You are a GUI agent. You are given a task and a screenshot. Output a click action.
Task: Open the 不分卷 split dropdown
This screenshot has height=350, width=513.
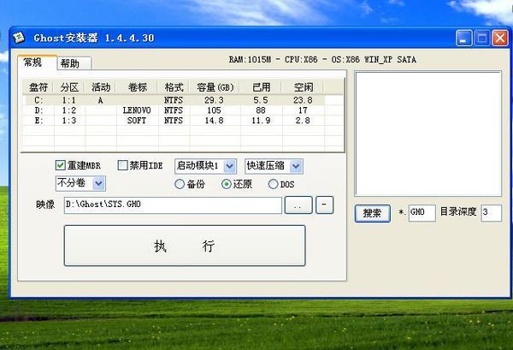click(x=80, y=183)
